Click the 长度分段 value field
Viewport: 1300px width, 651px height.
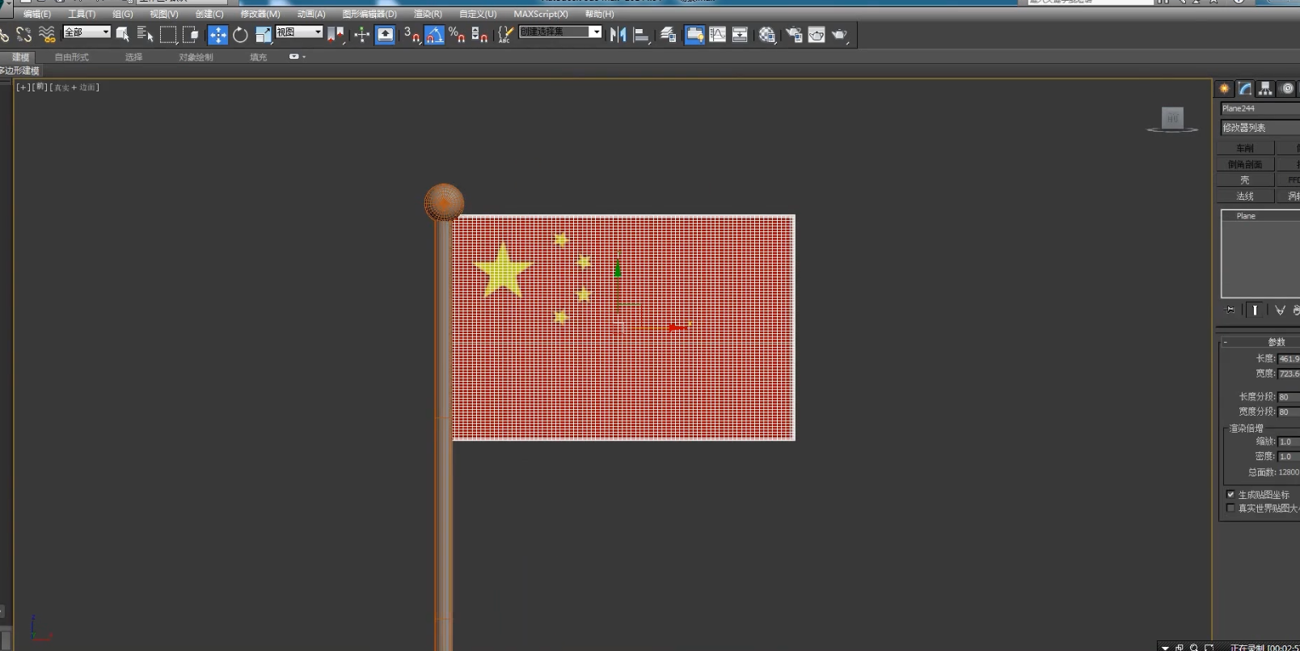(x=1289, y=397)
